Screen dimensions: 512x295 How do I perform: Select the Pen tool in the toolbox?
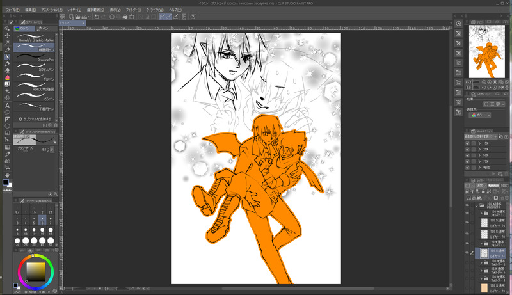click(x=7, y=57)
